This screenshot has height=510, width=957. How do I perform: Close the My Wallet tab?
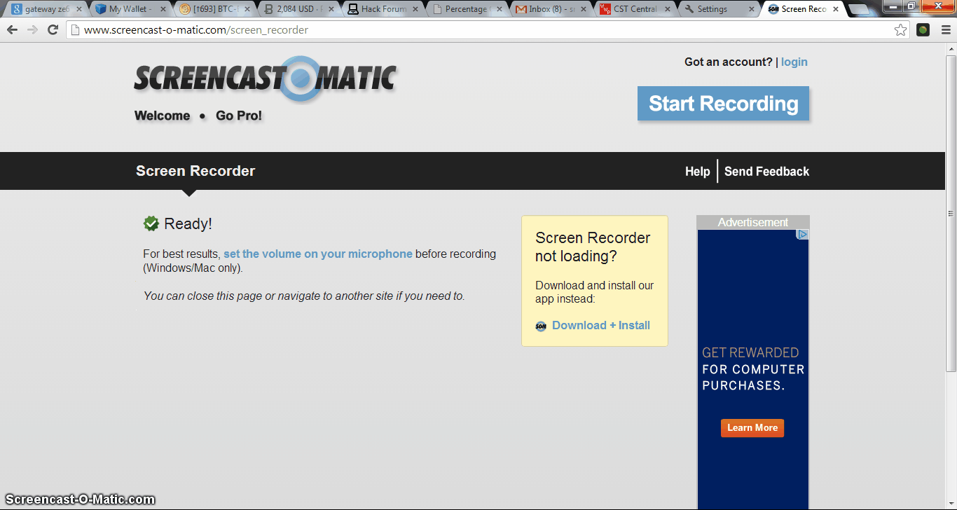click(163, 9)
